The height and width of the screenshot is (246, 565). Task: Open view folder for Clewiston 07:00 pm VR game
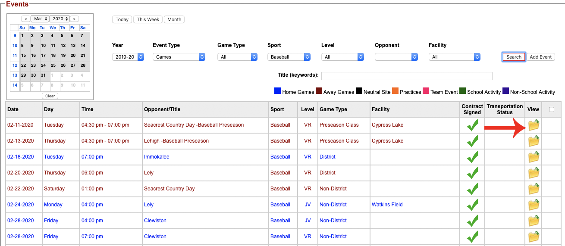(534, 237)
